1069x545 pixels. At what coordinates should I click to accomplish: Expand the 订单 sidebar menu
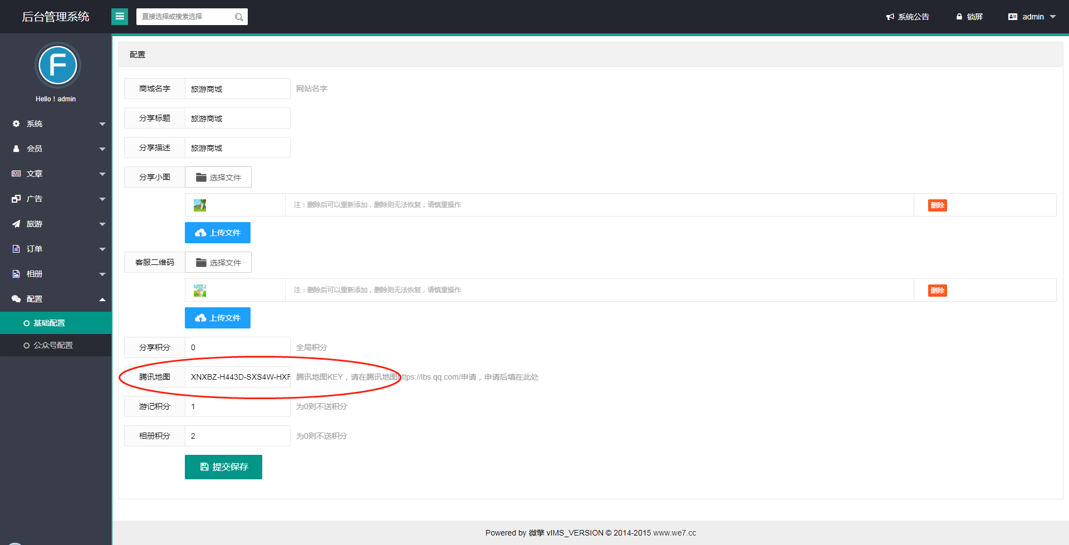point(56,249)
